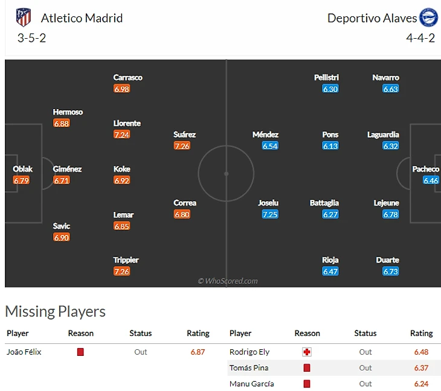Select goalkeeper Pacheco on the pitch
The height and width of the screenshot is (391, 441).
pos(426,169)
